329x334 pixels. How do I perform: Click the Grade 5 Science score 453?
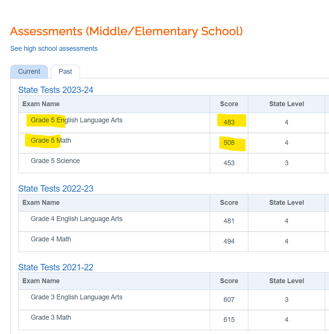pyautogui.click(x=229, y=163)
